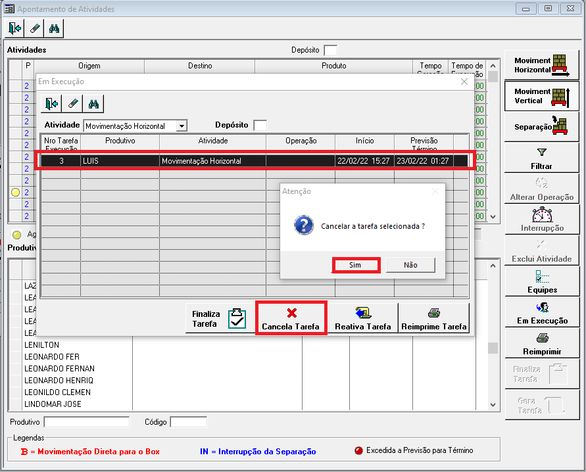Click the eraser icon in main toolbar
Screen dimensions: 586x472
point(34,28)
